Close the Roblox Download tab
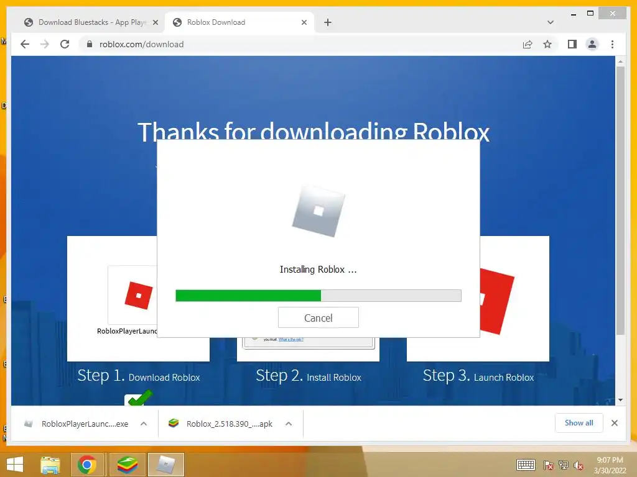 point(304,23)
